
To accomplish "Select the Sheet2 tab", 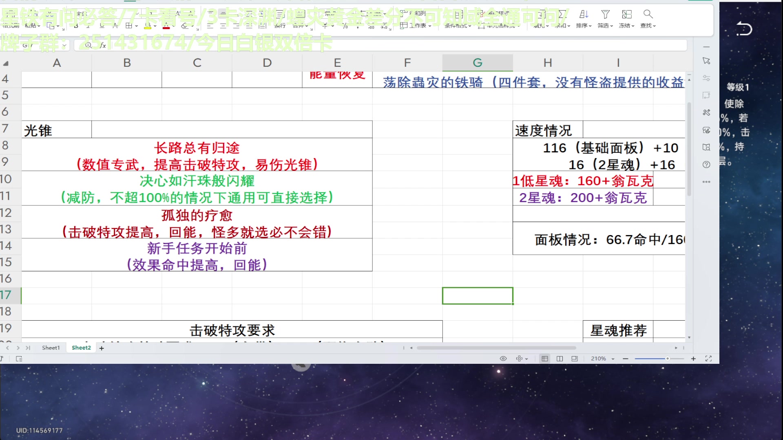I will 81,348.
